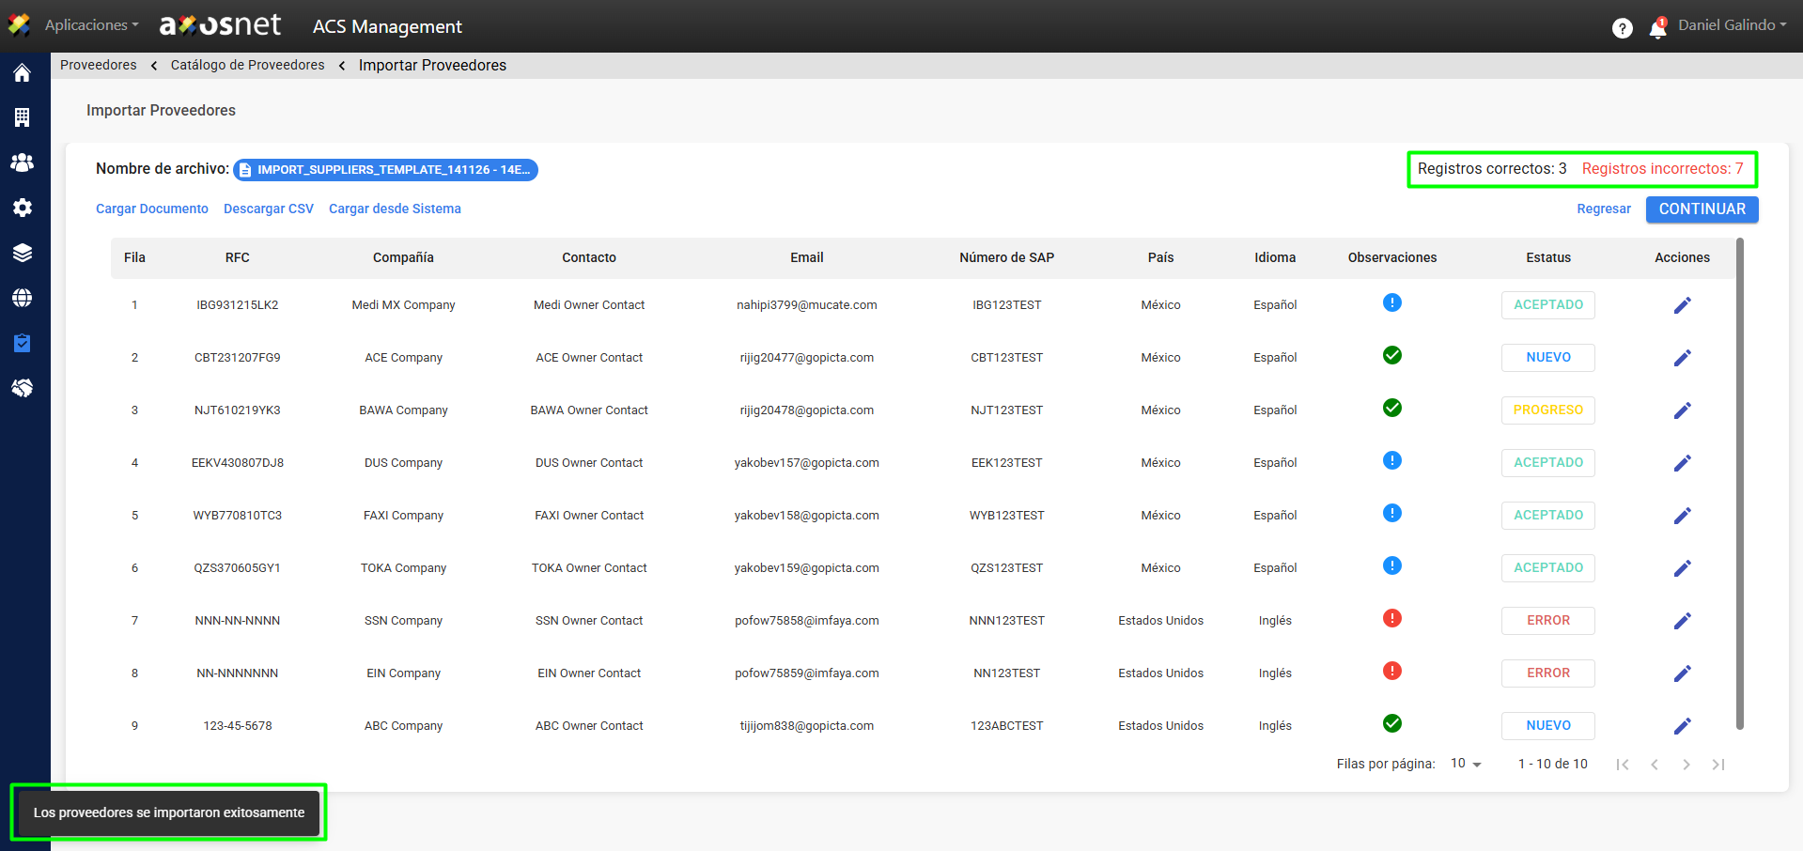The image size is (1803, 851).
Task: Open the clipboard checklist sidebar icon
Action: (x=22, y=343)
